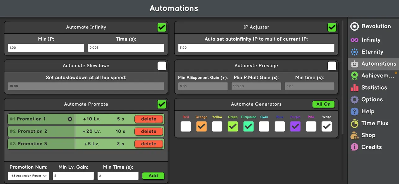Image resolution: width=399 pixels, height=184 pixels.
Task: Open Options using the gear icon
Action: [354, 99]
